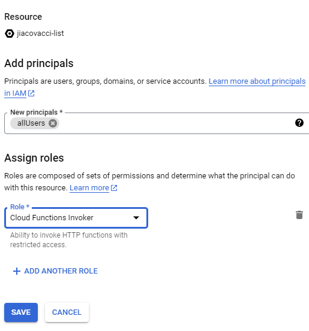Select the allUsers chip
This screenshot has height=331, width=309.
click(31, 123)
